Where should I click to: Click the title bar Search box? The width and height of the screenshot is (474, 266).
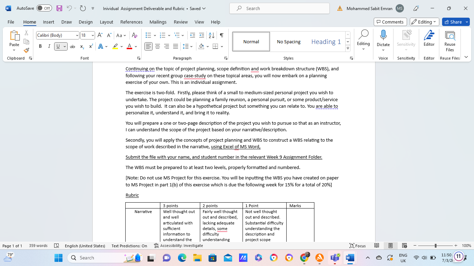click(x=279, y=8)
